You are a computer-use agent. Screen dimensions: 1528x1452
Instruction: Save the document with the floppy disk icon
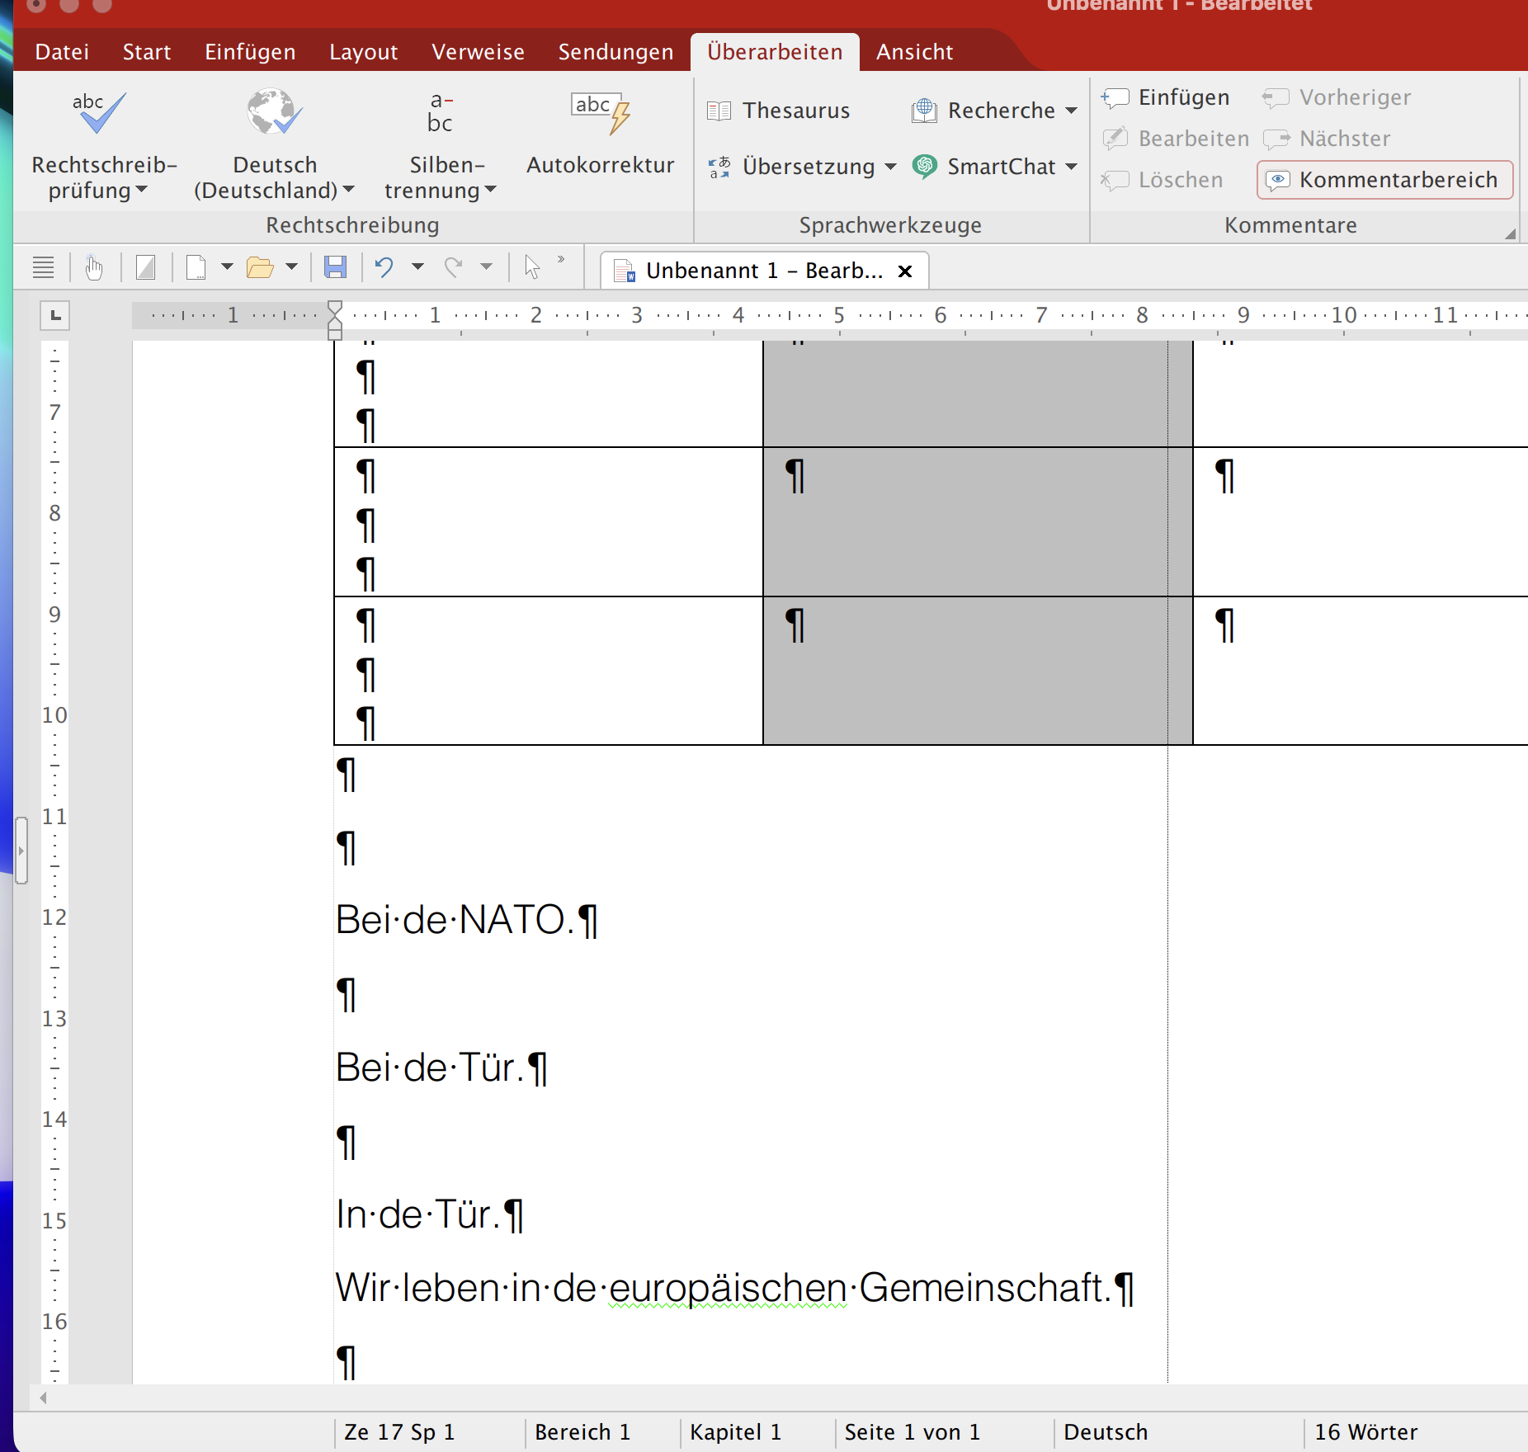point(335,266)
